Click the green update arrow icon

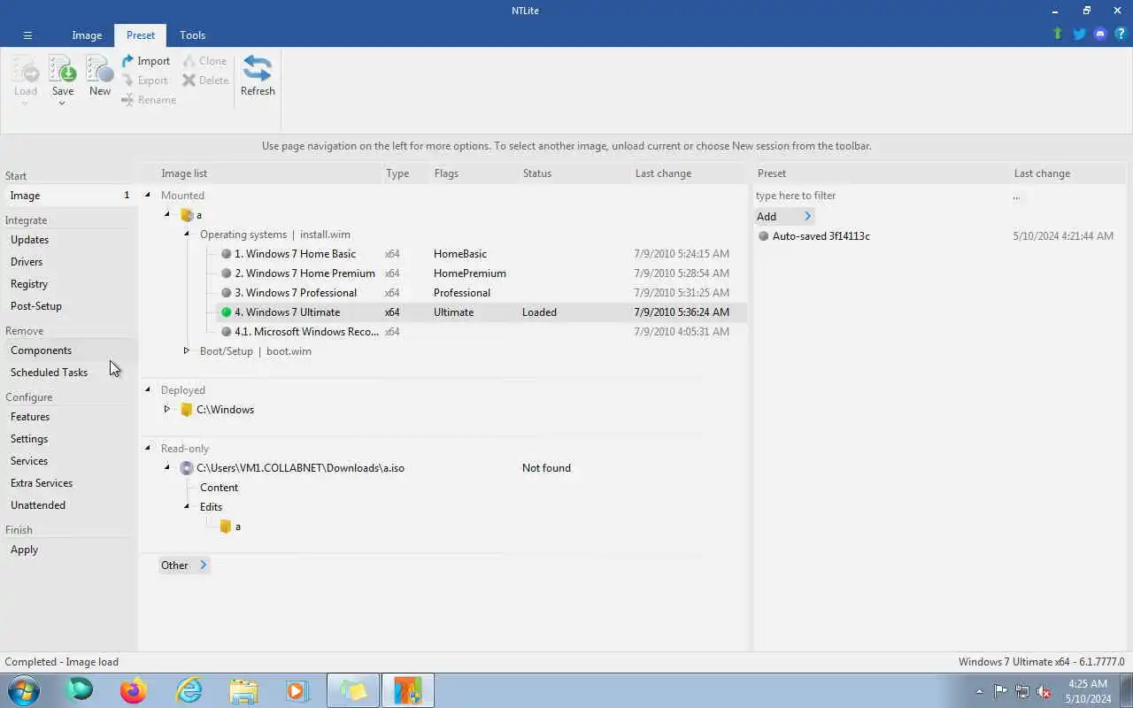[x=1058, y=34]
